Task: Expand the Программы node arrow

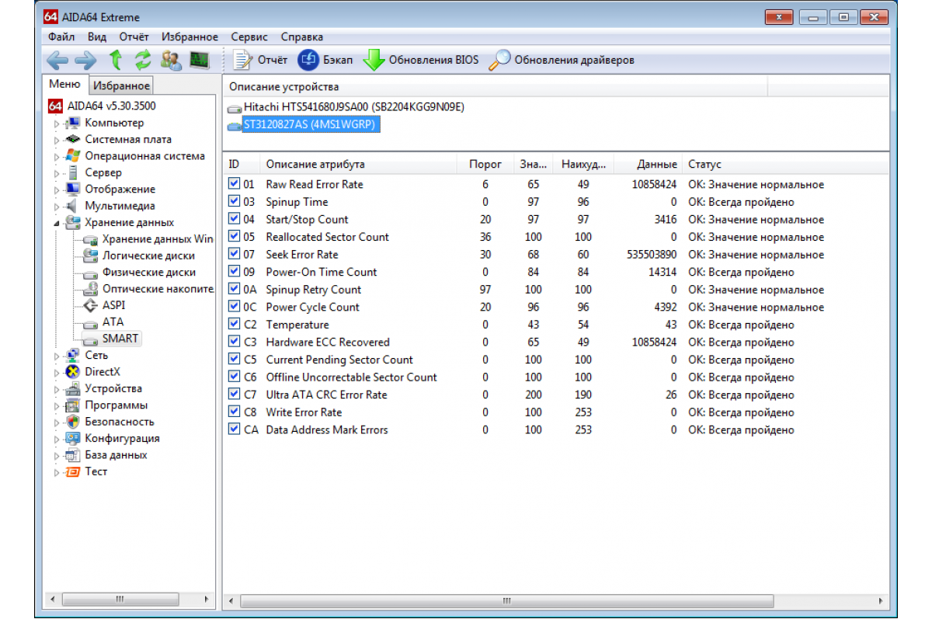Action: (56, 405)
